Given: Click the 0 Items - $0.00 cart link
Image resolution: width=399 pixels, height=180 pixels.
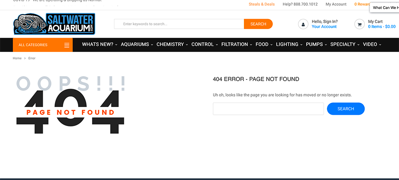Looking at the screenshot, I should pos(382,27).
